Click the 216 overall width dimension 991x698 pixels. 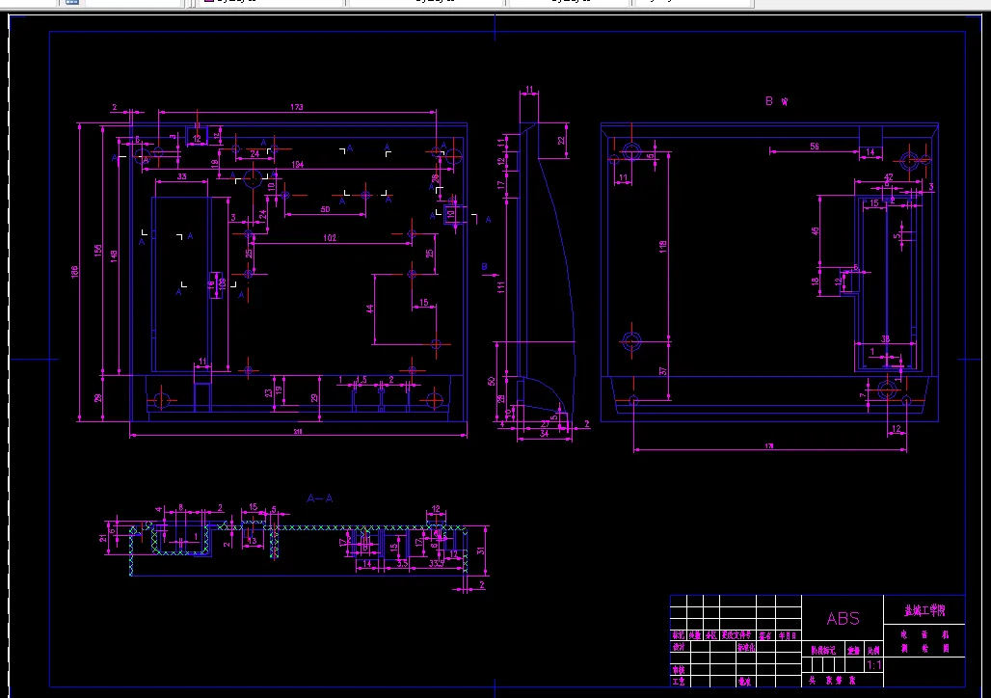tap(298, 432)
